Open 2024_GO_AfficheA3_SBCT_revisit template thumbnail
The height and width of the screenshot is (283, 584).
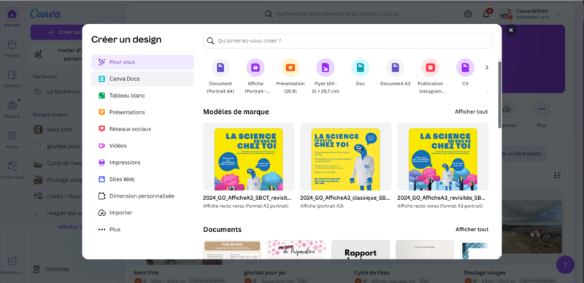[248, 156]
